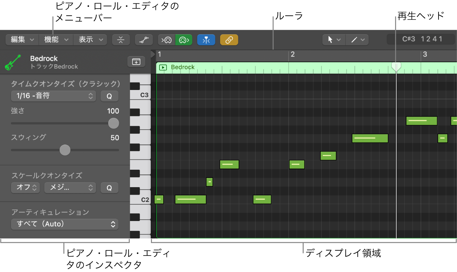Click the スウィング slider handle
457x272 pixels.
point(65,150)
